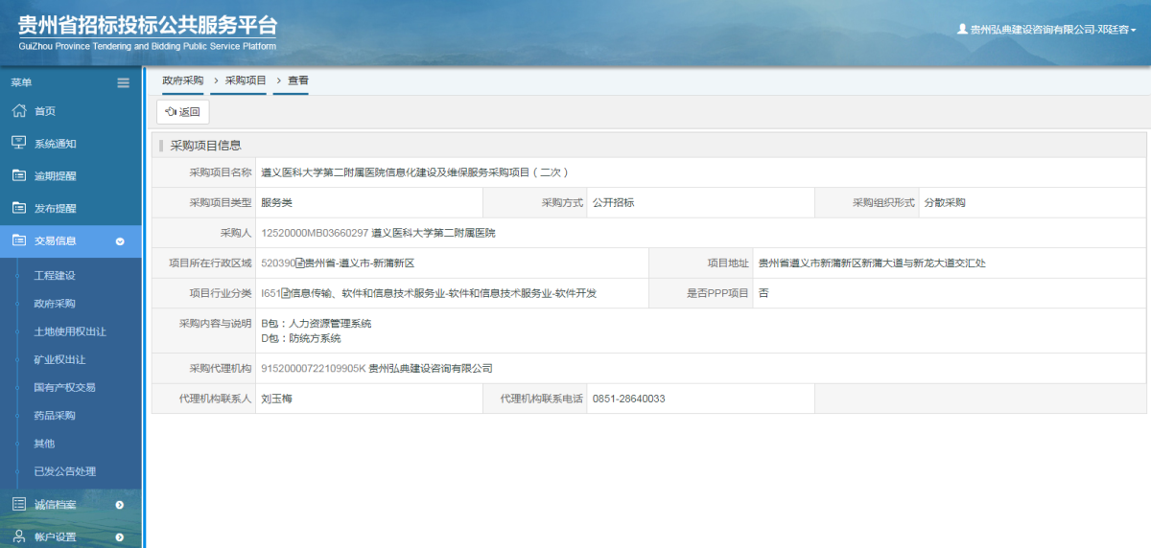Image resolution: width=1151 pixels, height=548 pixels.
Task: Click the icon beside 交易信息
Action: point(18,240)
